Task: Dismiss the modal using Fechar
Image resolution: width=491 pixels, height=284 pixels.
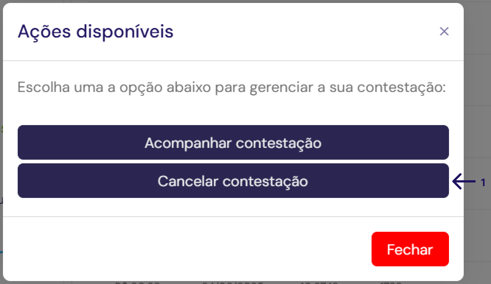Action: [x=410, y=249]
